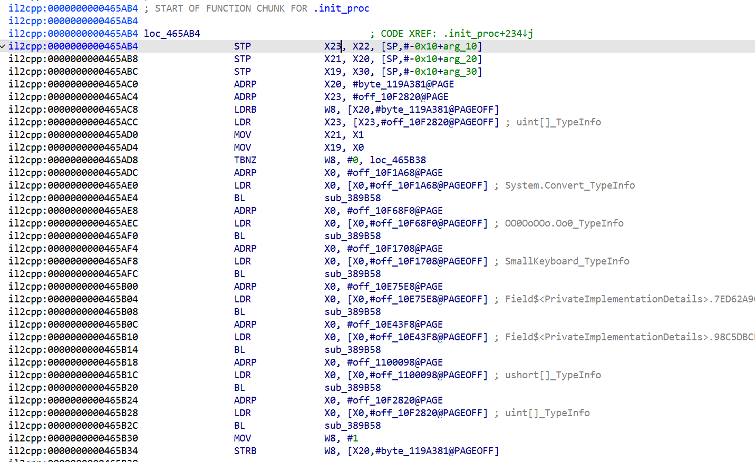Click #off_10F68F0@PAGE operand at 465AE8
The image size is (755, 462).
pyautogui.click(x=395, y=211)
